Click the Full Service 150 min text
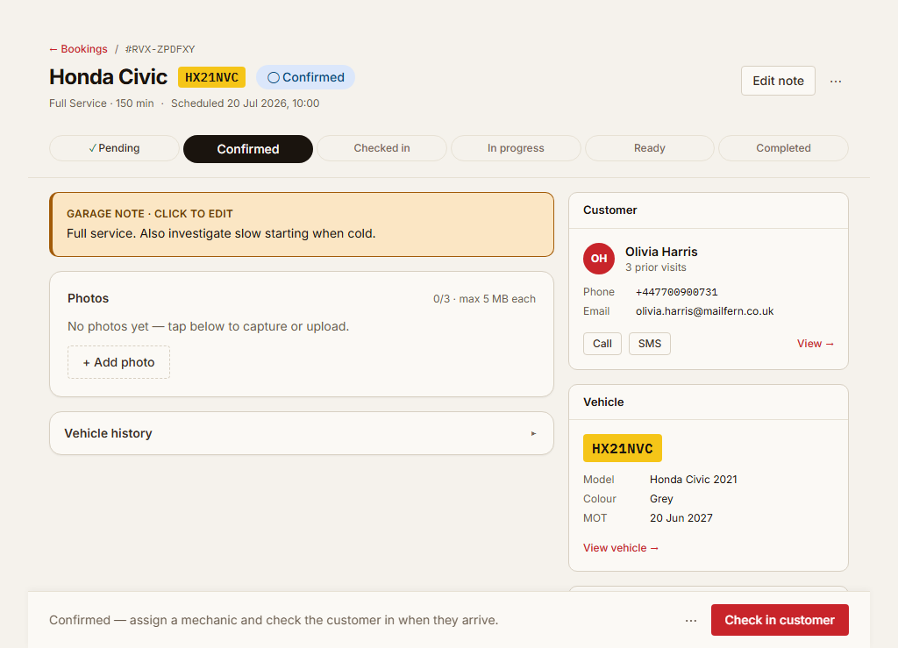898x648 pixels. coord(102,103)
